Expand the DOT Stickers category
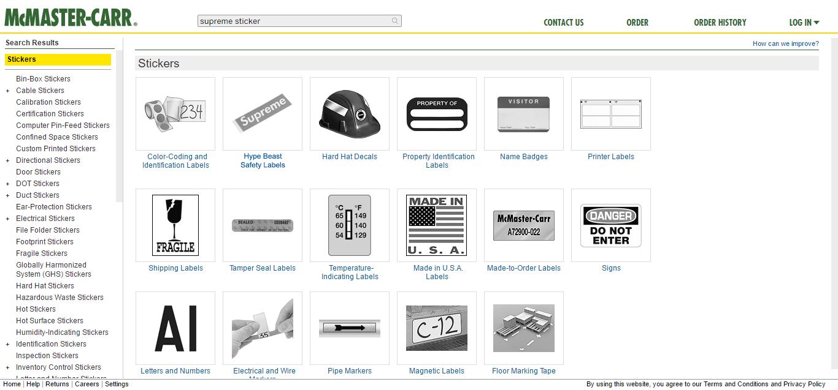 6,183
